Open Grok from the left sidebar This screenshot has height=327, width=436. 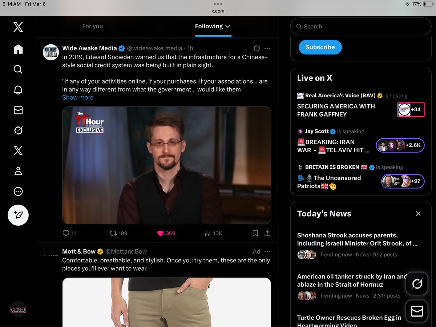[x=18, y=130]
